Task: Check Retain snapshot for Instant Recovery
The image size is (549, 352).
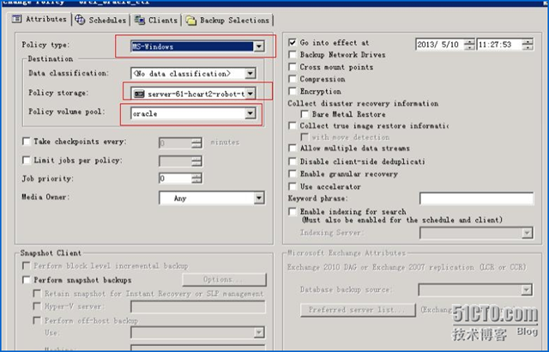Action: [x=37, y=294]
